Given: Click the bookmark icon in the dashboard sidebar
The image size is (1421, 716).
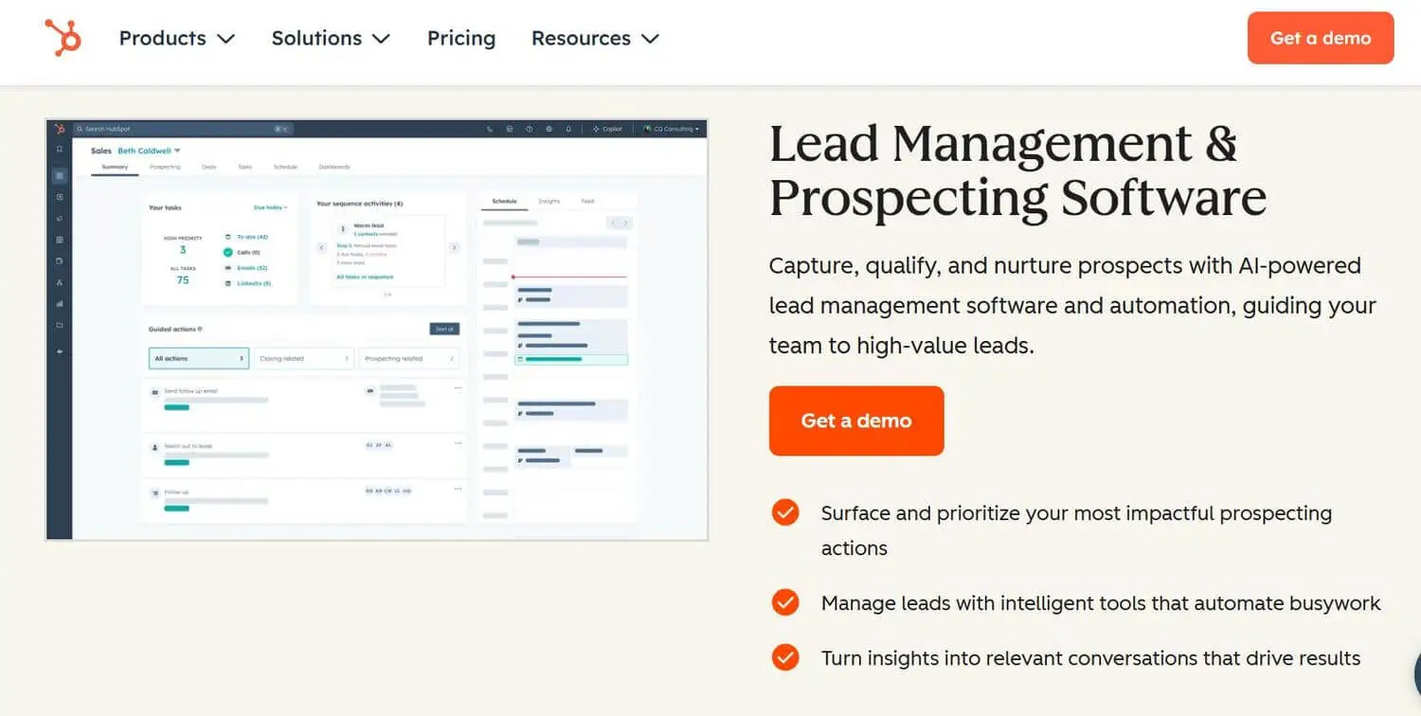Looking at the screenshot, I should (59, 150).
